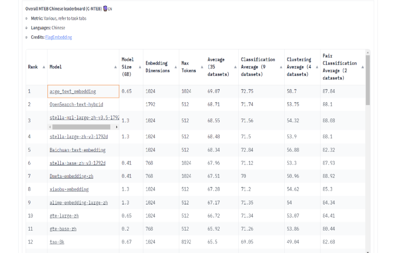Open Baichuan-text-embedding model link
The width and height of the screenshot is (403, 253).
coord(78,150)
